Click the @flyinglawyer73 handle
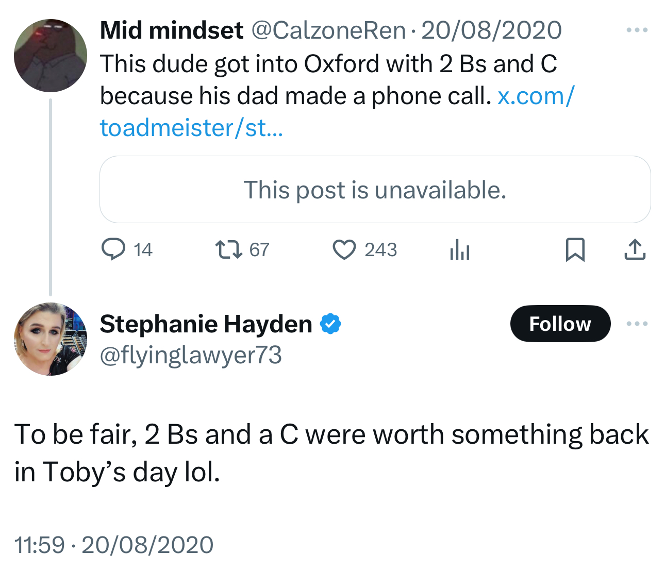This screenshot has width=665, height=571. 191,355
